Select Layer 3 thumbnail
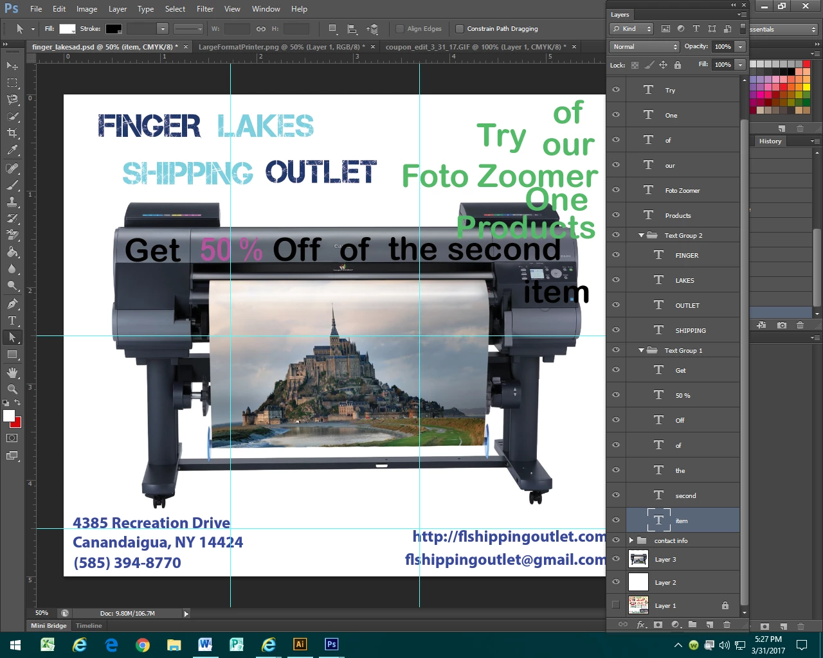Screen dimensions: 823x658 [638, 559]
